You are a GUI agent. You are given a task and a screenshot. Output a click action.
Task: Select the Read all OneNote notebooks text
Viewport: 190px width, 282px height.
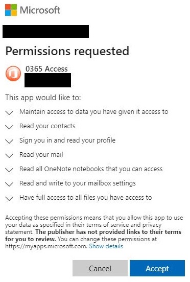point(91,169)
